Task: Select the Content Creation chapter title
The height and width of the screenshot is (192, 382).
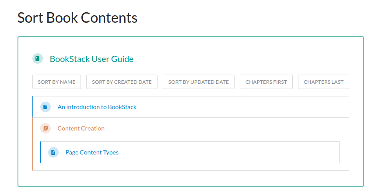Action: pos(81,128)
